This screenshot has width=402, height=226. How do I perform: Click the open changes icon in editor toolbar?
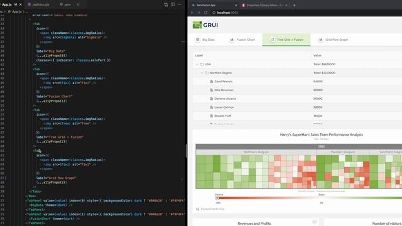[166, 4]
